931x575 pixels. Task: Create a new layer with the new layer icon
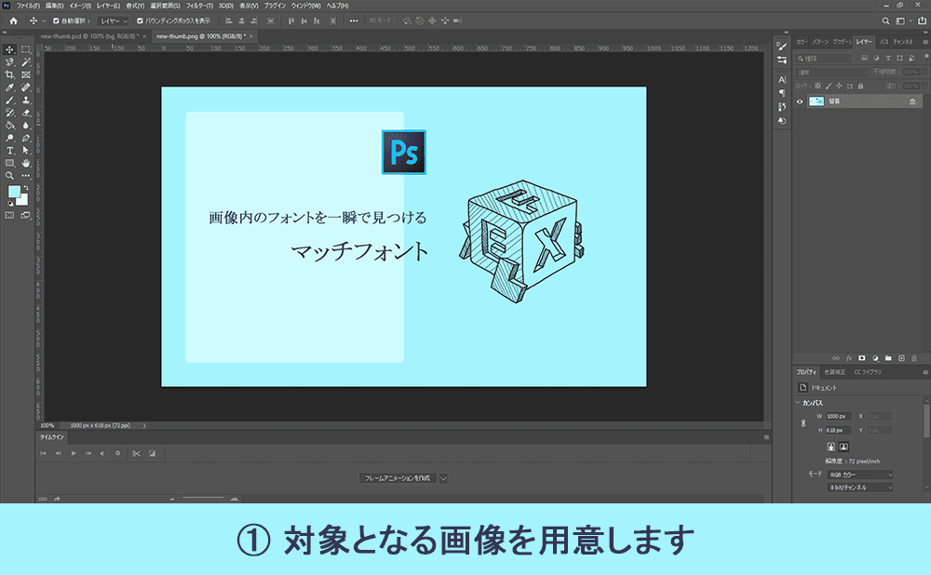pos(901,357)
